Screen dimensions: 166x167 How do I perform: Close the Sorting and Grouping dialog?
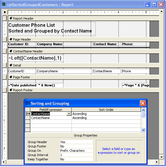(x=143, y=103)
